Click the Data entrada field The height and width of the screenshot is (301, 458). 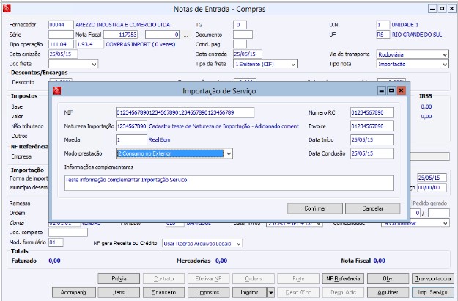point(248,54)
